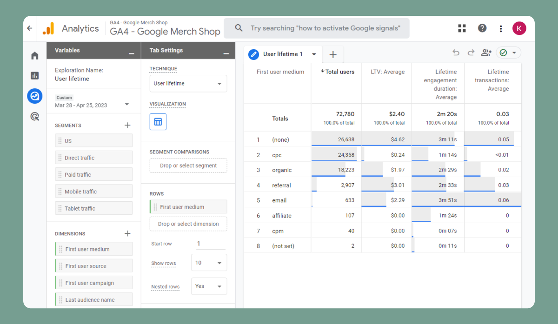Open the K account avatar
Screen dimensions: 558x324
(519, 28)
